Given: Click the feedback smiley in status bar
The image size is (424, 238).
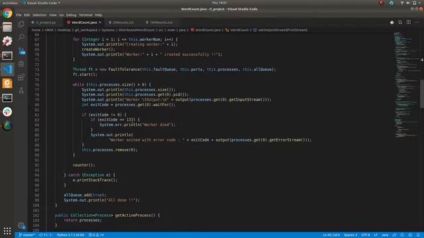Looking at the screenshot, I should tap(410, 235).
